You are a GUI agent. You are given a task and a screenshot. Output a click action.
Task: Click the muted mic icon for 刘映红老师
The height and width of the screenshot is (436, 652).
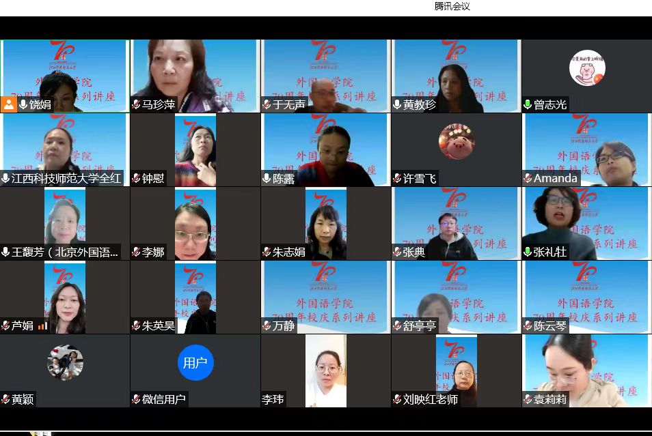(x=397, y=399)
